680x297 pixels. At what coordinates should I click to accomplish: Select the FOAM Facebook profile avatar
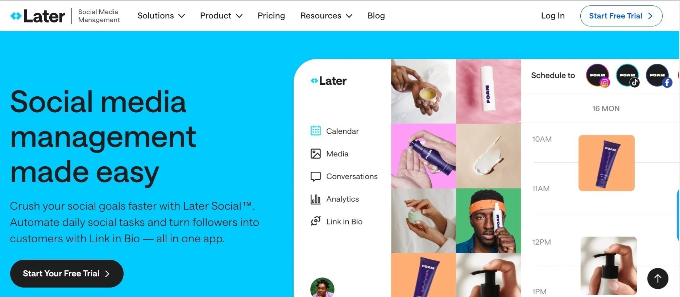click(658, 75)
